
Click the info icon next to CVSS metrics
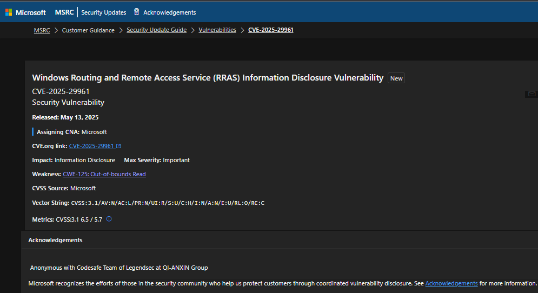[x=109, y=219]
